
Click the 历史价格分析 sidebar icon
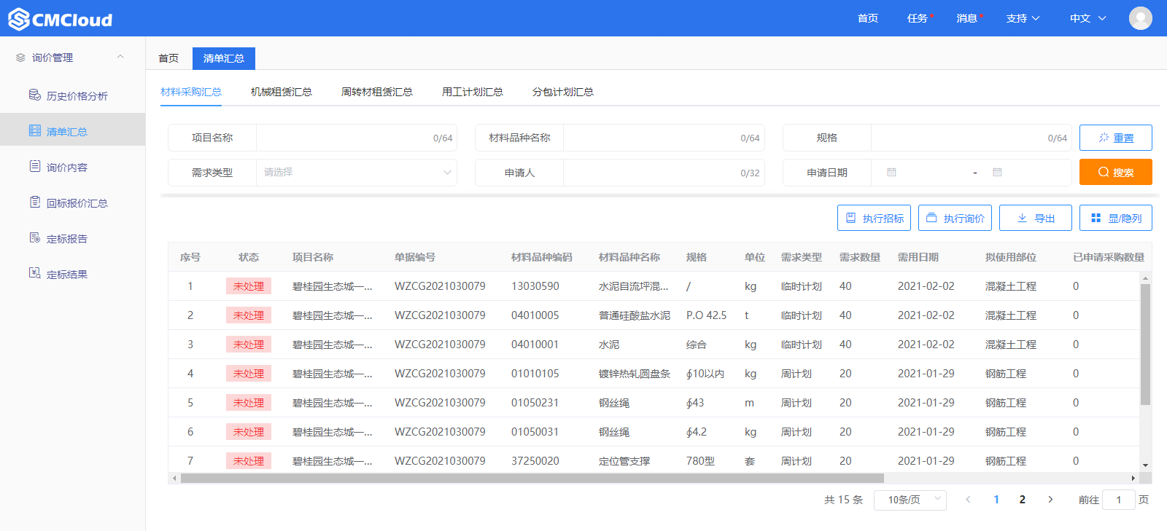[x=35, y=95]
